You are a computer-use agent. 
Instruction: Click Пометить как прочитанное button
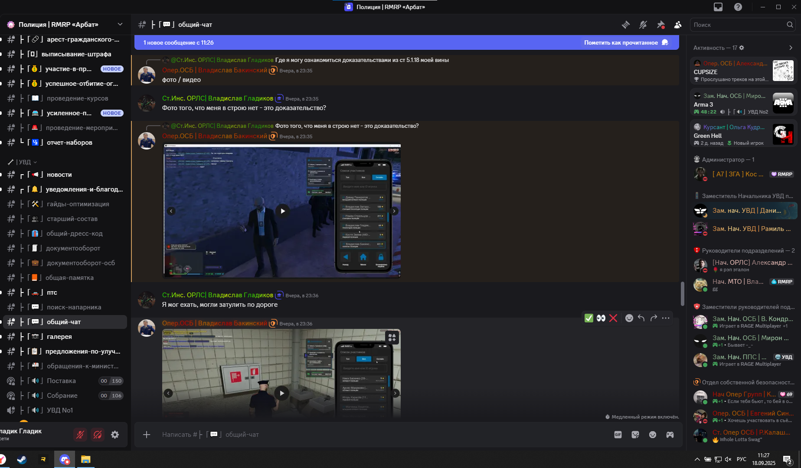coord(626,42)
